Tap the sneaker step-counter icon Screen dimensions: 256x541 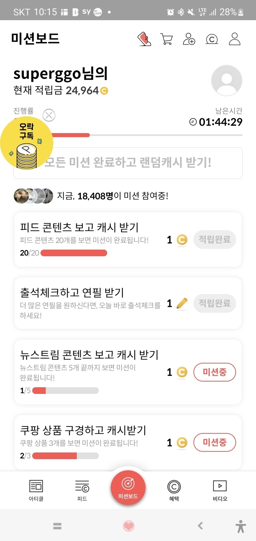(x=144, y=39)
